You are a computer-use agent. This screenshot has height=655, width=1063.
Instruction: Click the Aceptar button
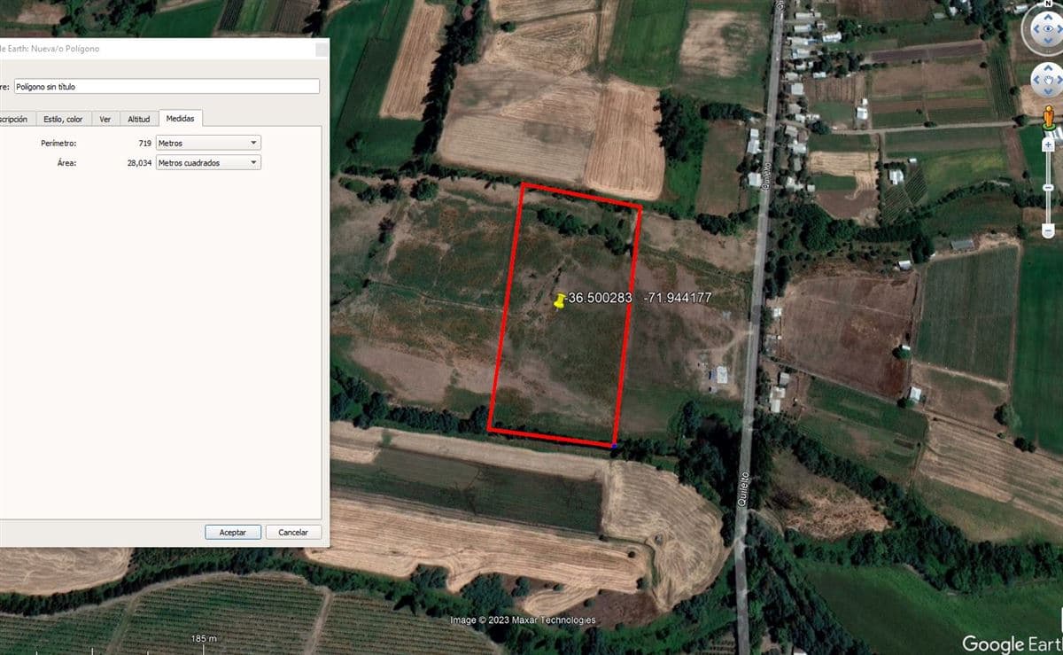coord(233,532)
